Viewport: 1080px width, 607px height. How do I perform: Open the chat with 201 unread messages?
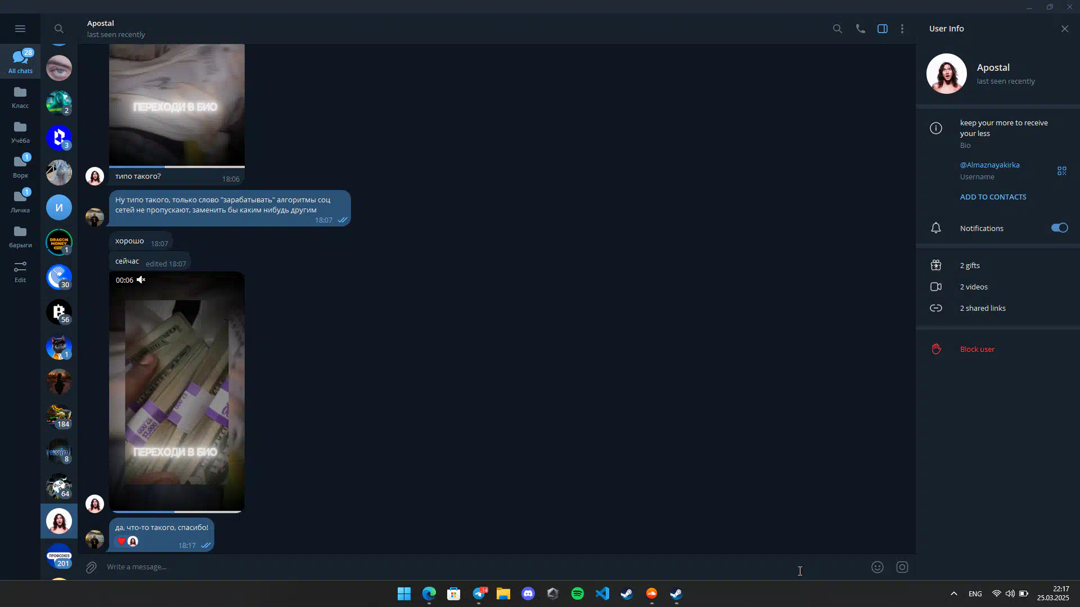click(59, 556)
